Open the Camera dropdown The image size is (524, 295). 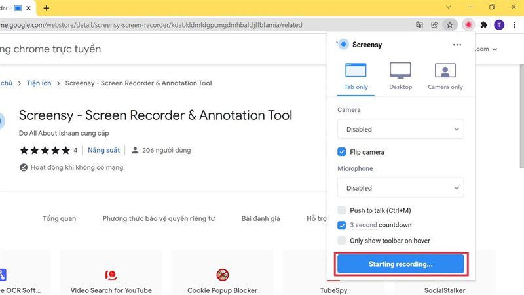coord(400,129)
